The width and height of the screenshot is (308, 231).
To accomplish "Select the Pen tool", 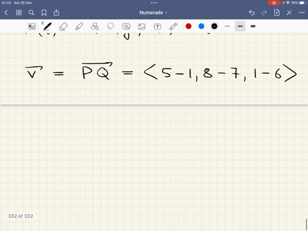I will (x=47, y=26).
